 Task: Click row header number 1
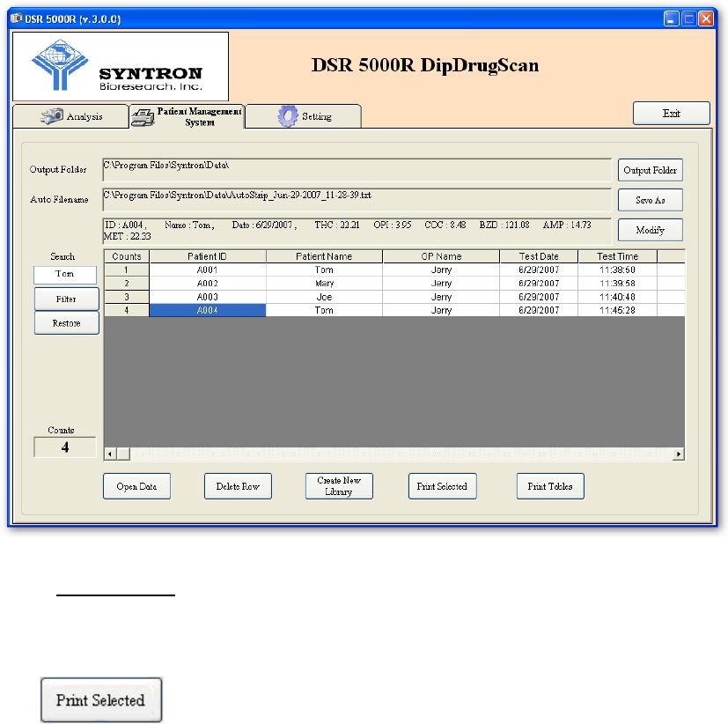tap(126, 270)
